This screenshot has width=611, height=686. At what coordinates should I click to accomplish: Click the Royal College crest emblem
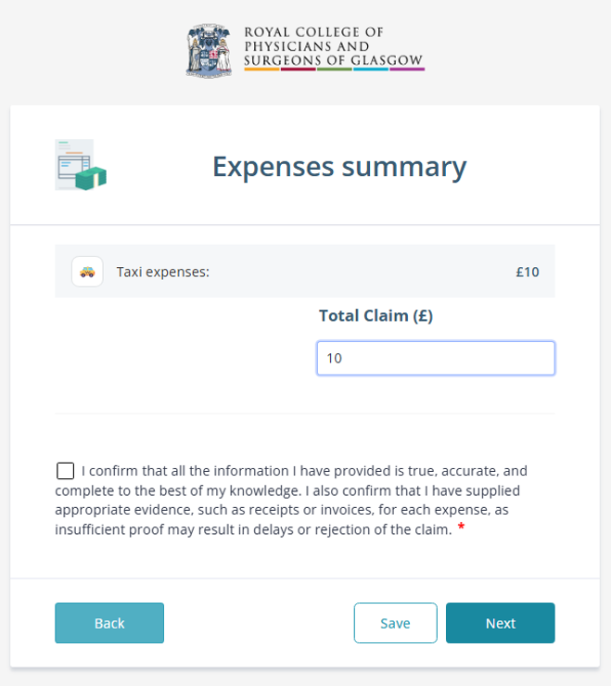point(209,51)
